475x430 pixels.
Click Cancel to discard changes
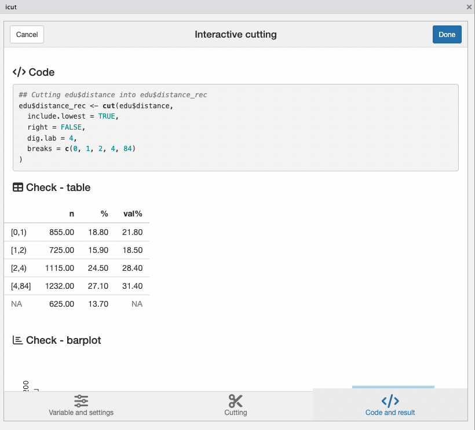(x=27, y=34)
